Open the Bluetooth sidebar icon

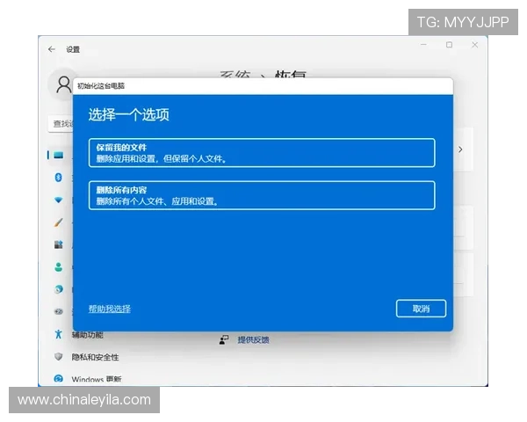[59, 178]
